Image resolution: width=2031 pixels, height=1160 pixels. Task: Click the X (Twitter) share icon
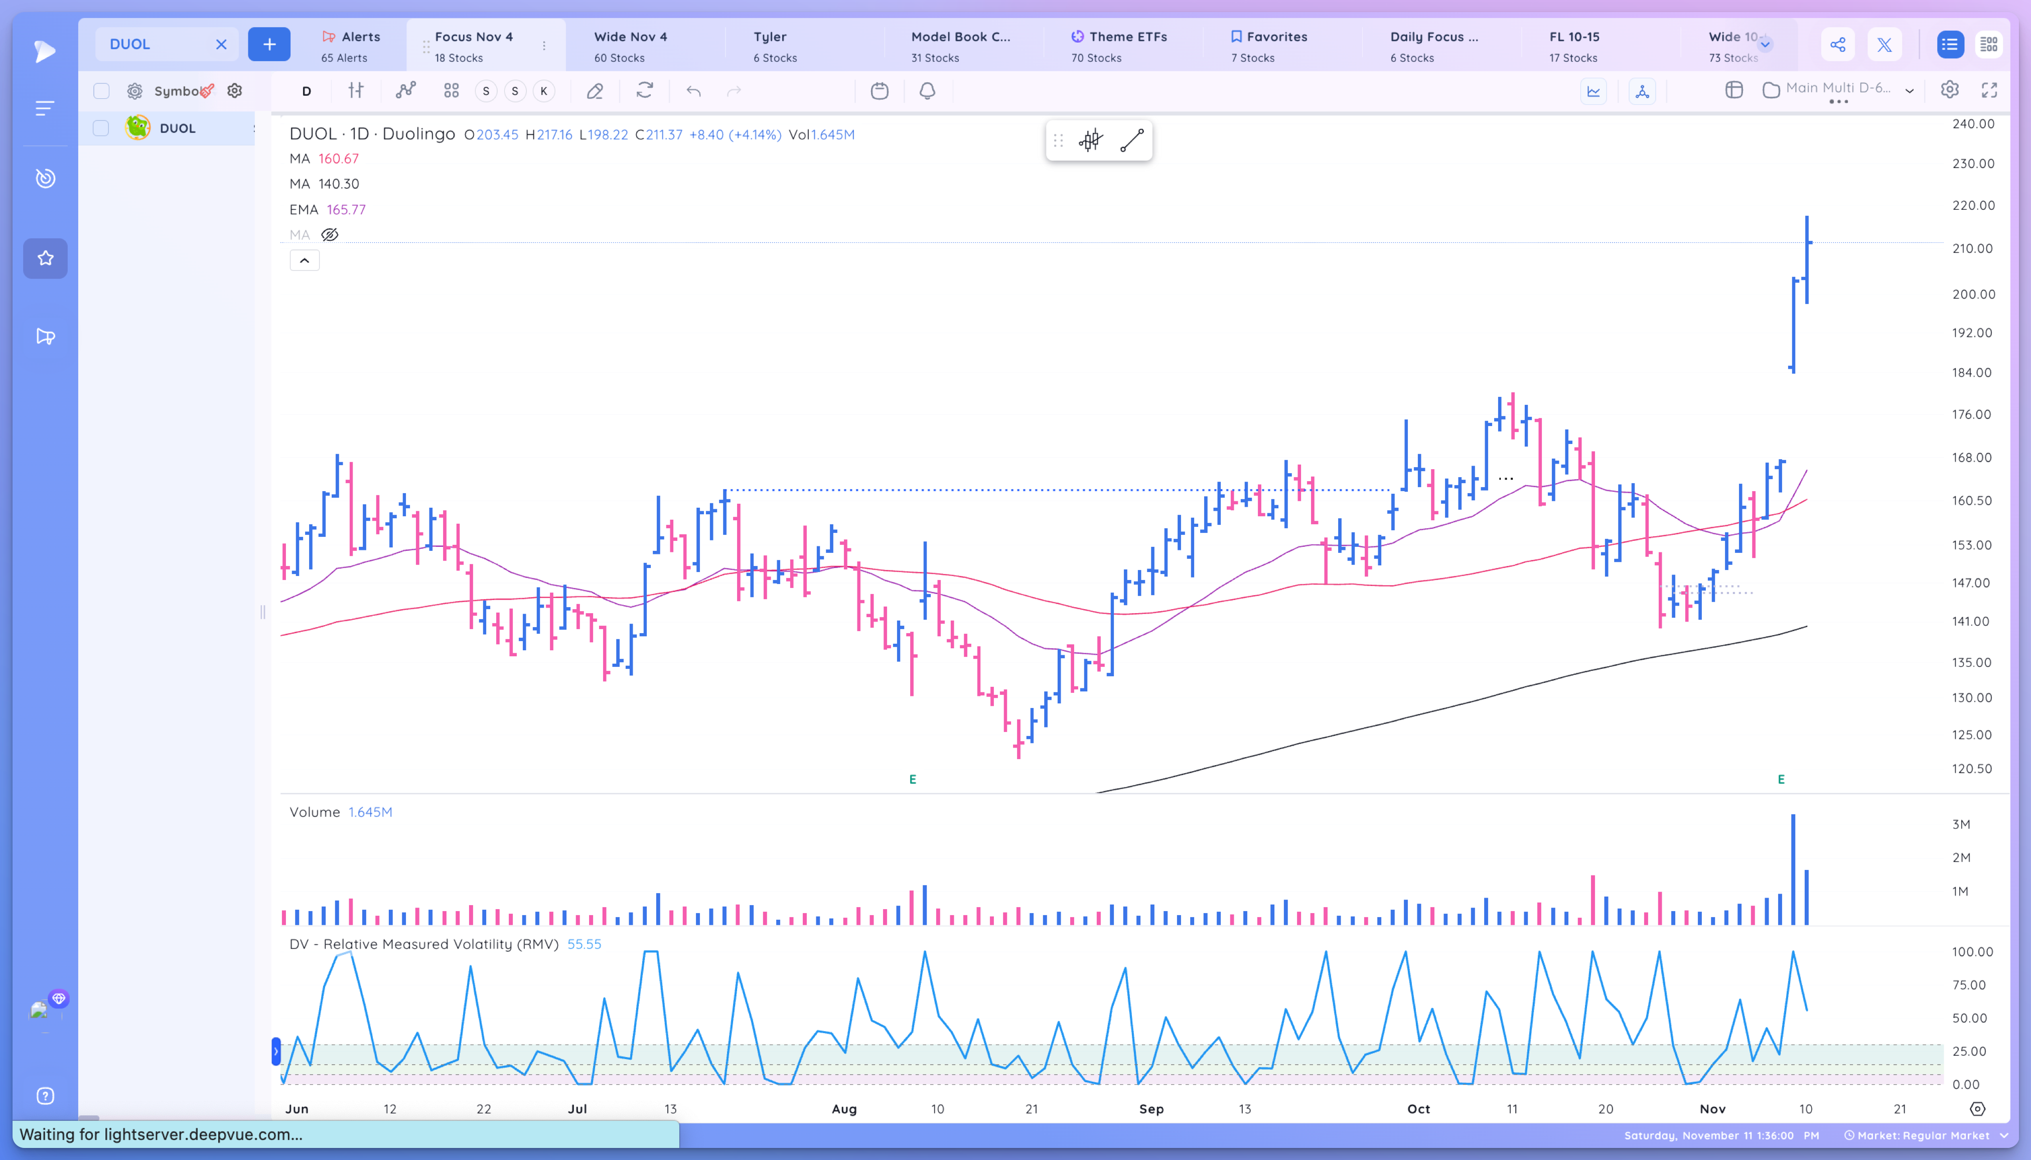click(1884, 45)
